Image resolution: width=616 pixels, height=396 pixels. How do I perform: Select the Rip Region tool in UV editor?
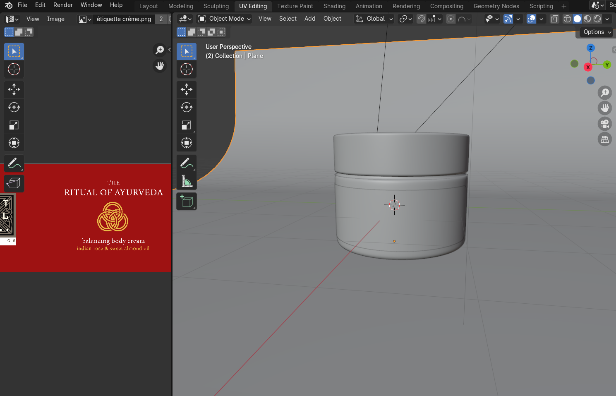pos(14,183)
